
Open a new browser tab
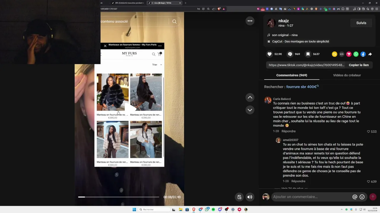186,3
